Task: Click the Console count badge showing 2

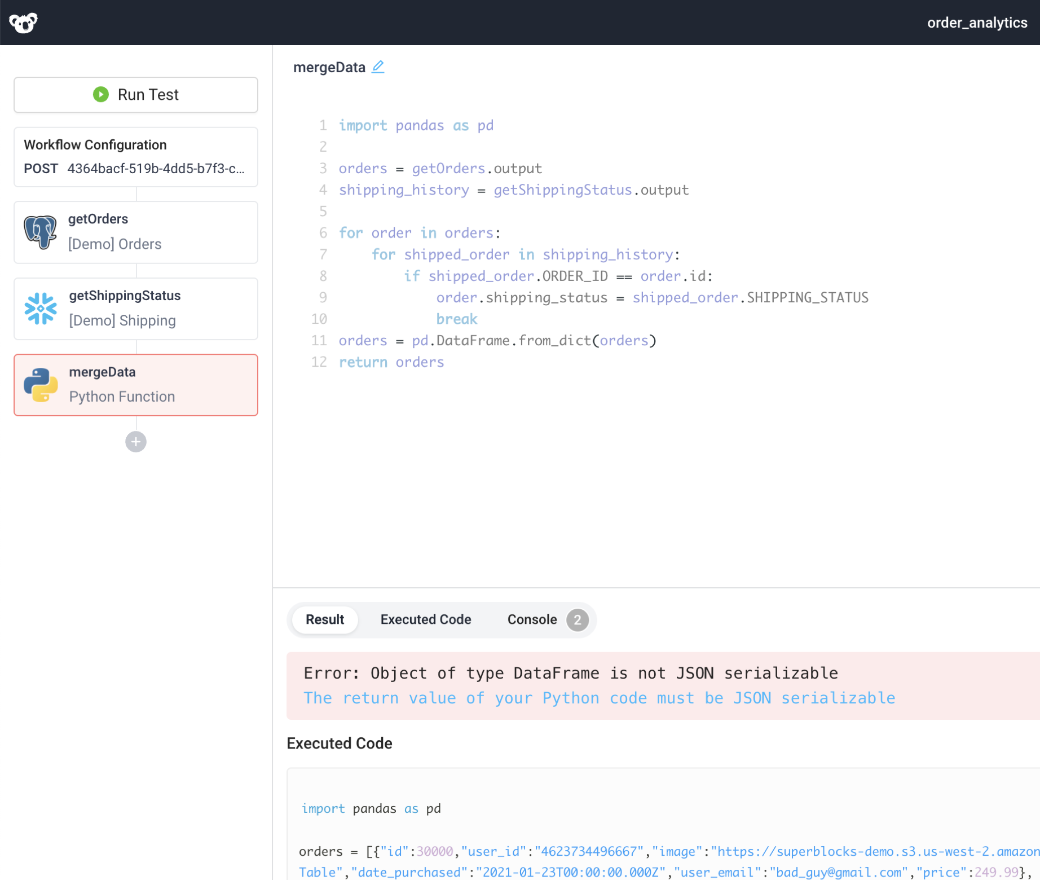Action: tap(577, 619)
